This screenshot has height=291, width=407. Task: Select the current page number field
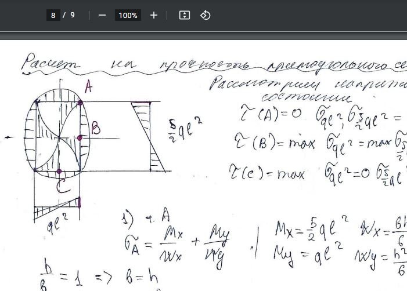click(x=53, y=15)
